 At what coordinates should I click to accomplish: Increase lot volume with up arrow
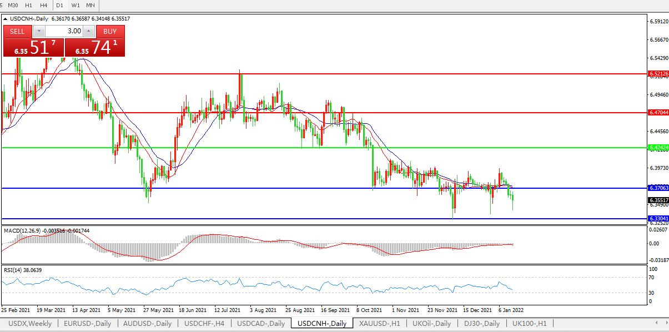coord(88,31)
